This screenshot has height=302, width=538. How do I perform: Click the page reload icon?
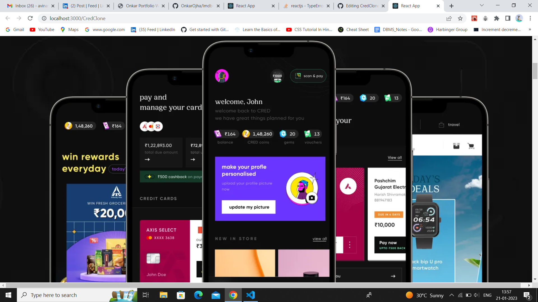30,18
